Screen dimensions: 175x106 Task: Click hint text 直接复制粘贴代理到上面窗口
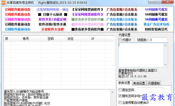[x=138, y=70]
